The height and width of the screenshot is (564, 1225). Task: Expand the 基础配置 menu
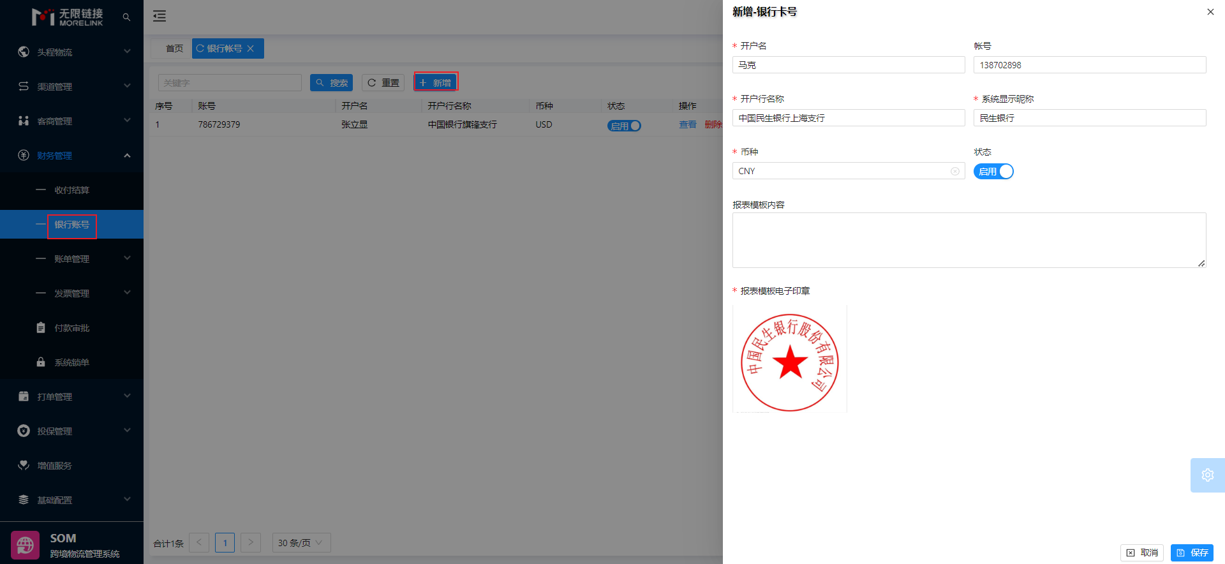[127, 500]
